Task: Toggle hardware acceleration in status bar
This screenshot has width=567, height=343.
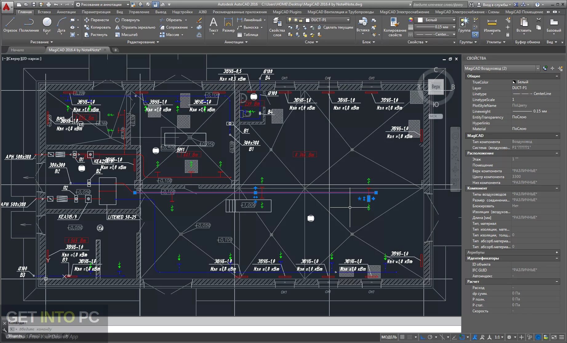Action: click(x=538, y=337)
